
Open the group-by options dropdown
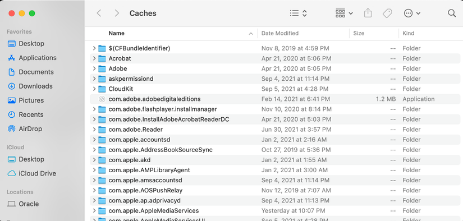pyautogui.click(x=344, y=13)
